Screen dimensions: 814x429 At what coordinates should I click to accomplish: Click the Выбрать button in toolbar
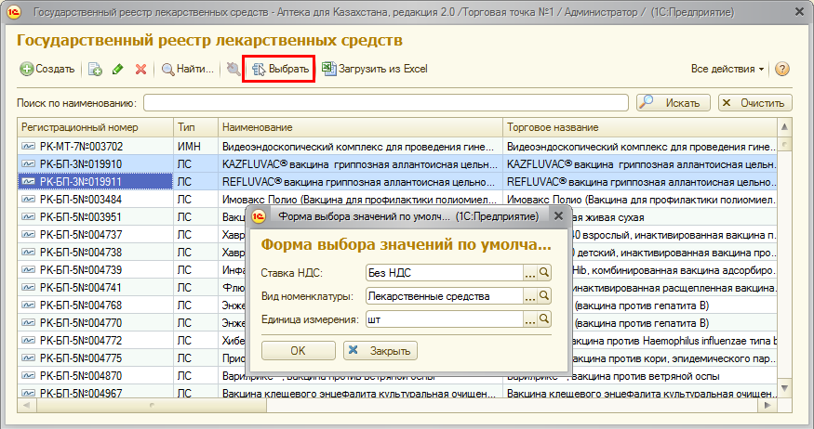click(279, 69)
